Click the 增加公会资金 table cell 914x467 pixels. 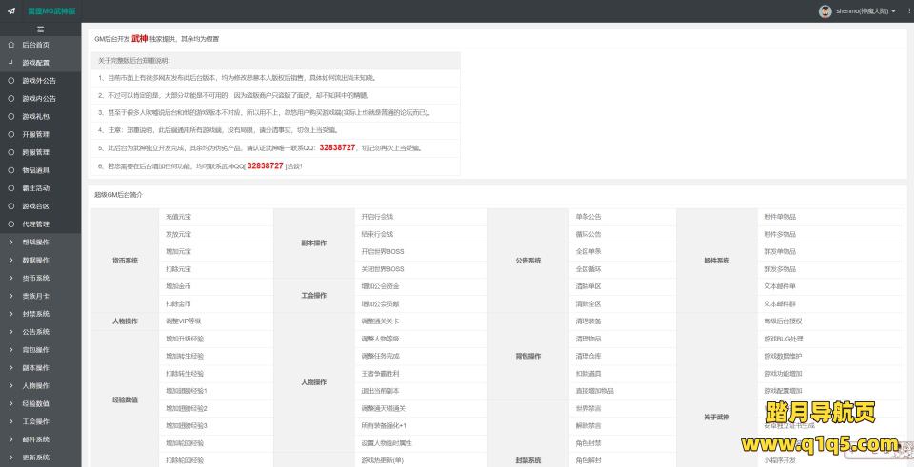(421, 286)
